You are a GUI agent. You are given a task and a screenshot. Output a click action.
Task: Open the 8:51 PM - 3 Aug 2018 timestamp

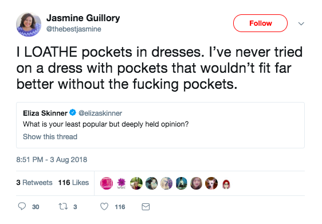tap(52, 159)
